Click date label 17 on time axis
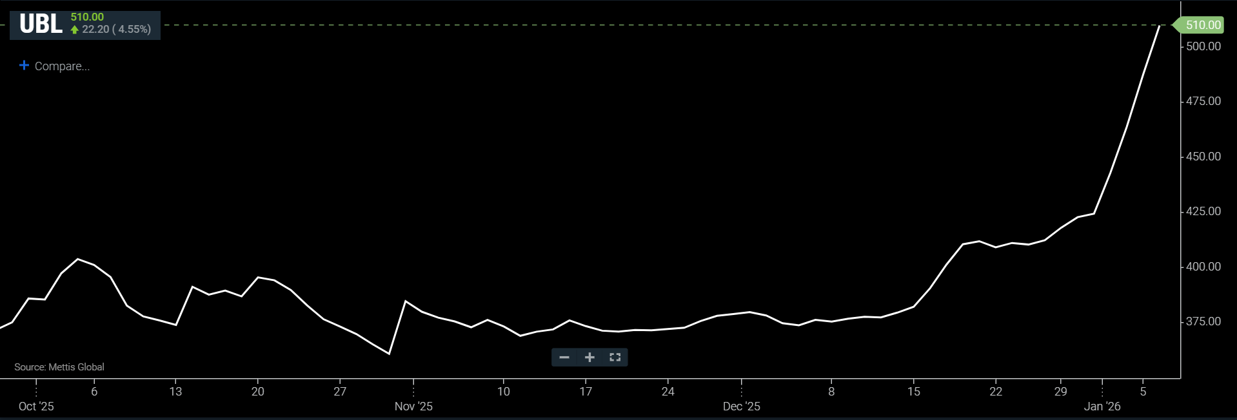Screen dimensions: 1237x420 586,392
